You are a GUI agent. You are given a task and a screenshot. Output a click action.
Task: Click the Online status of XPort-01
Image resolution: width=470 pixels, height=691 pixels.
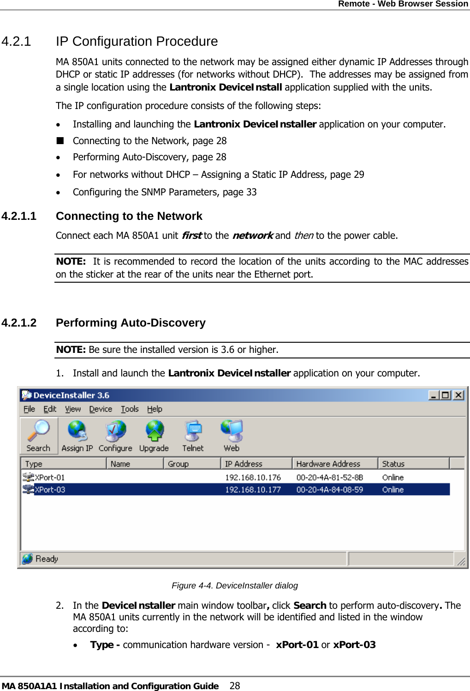click(x=393, y=477)
